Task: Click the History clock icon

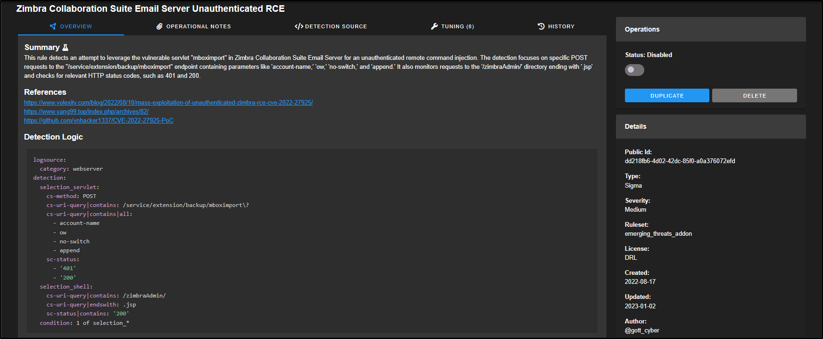Action: pos(541,26)
